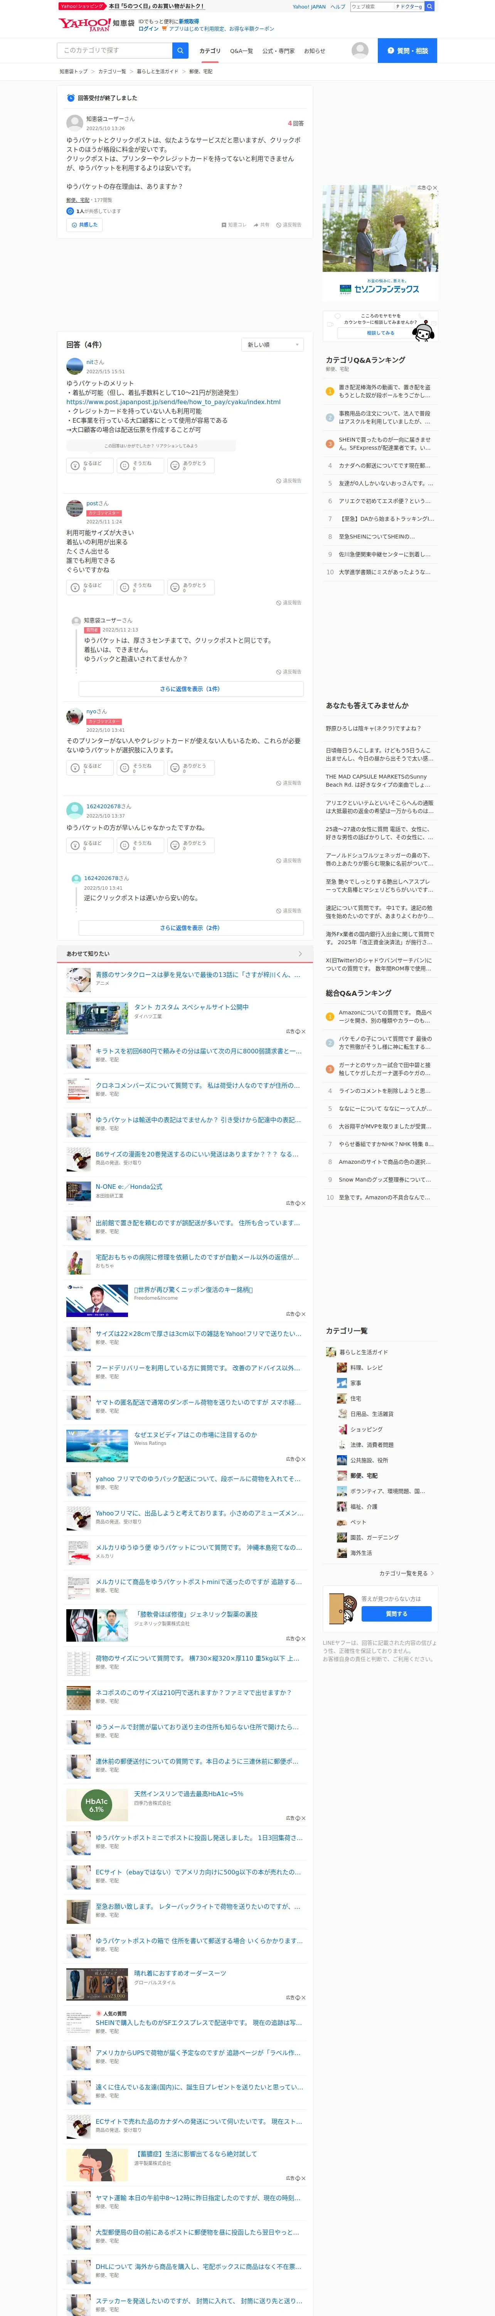This screenshot has height=2316, width=495.
Task: Expand the あわせて知りたい chevron
Action: pos(300,953)
